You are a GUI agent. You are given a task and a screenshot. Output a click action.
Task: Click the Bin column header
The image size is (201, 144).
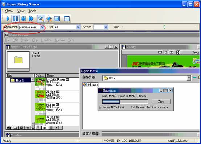coord(20,75)
